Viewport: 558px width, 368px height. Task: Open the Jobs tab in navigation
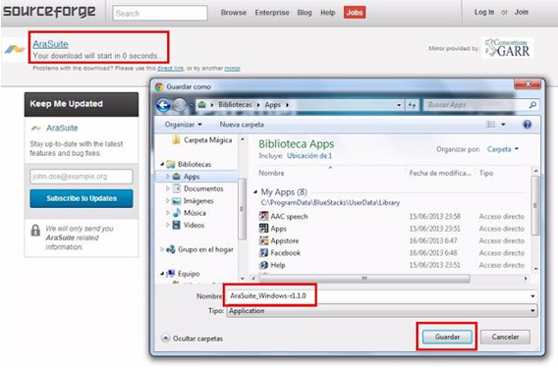pos(355,13)
